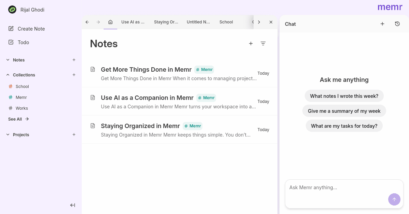The height and width of the screenshot is (214, 409).
Task: Add new note using plus beside Notes title
Action: pyautogui.click(x=251, y=43)
